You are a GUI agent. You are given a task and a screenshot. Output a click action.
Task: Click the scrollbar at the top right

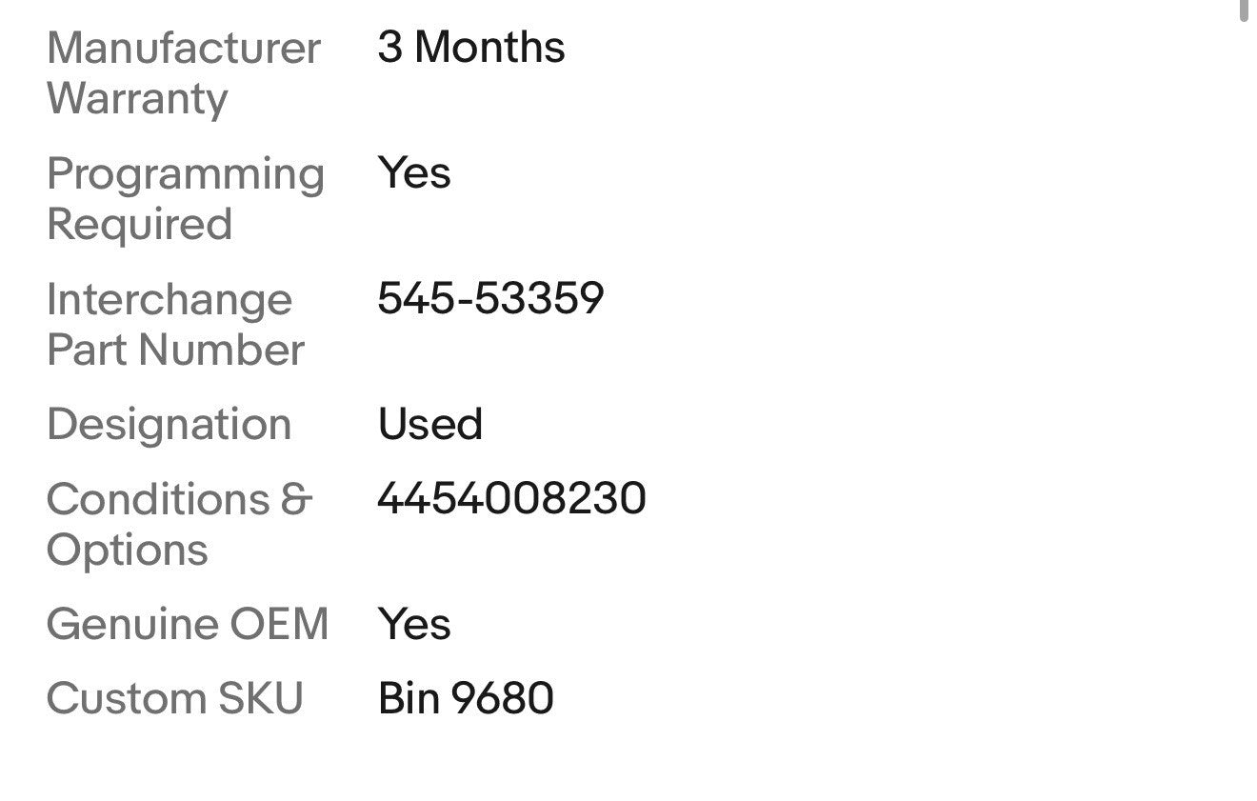pyautogui.click(x=1242, y=10)
